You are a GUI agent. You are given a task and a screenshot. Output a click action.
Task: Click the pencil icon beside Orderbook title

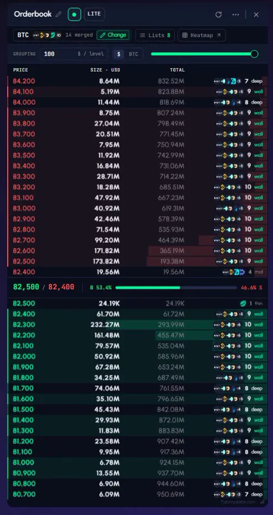[58, 14]
